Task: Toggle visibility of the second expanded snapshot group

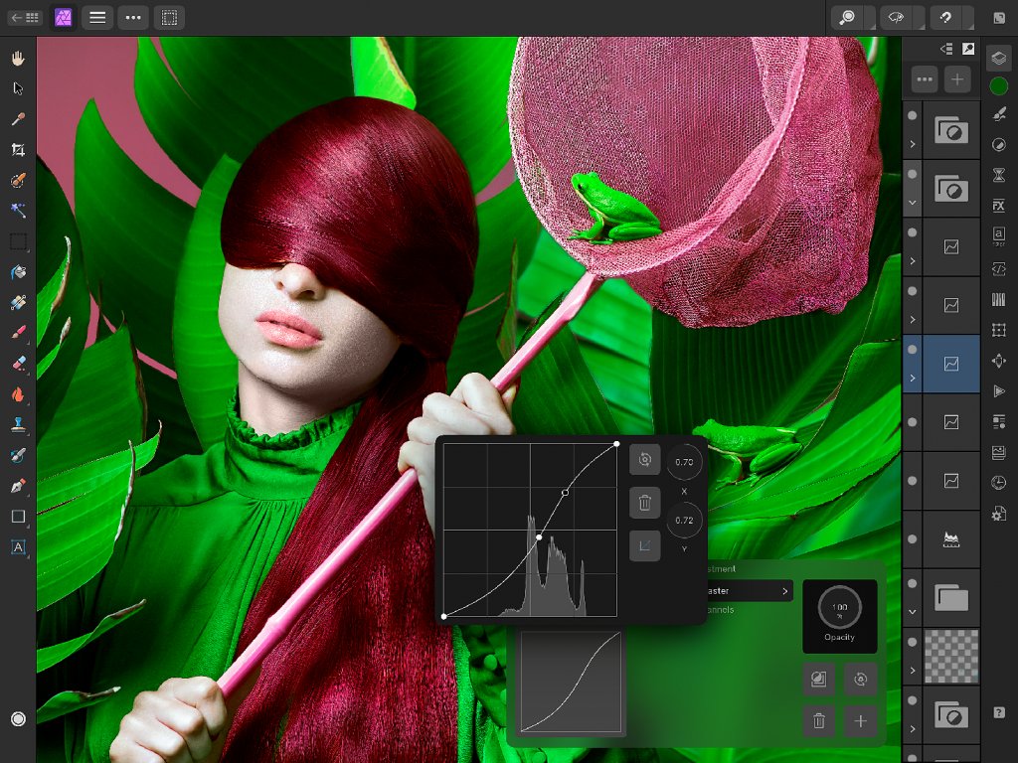Action: coord(913,174)
